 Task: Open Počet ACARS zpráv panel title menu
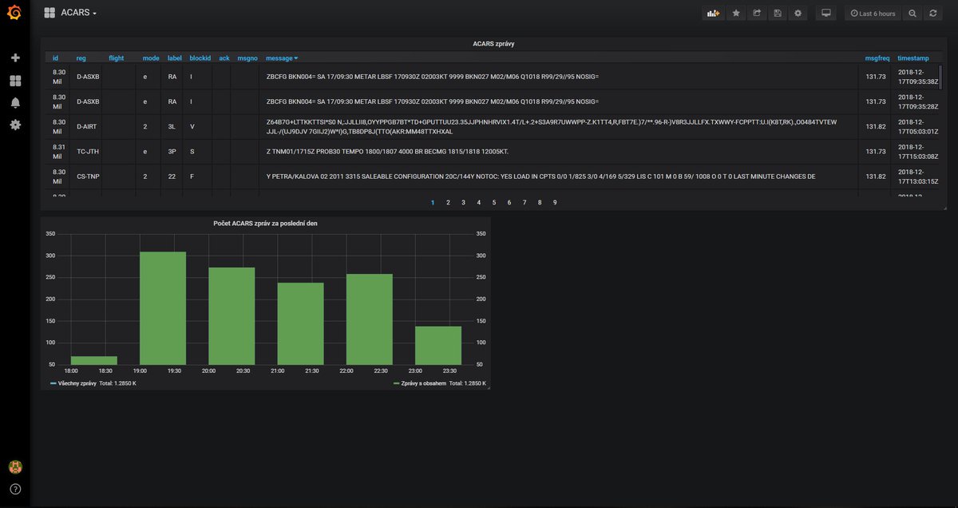(x=266, y=223)
